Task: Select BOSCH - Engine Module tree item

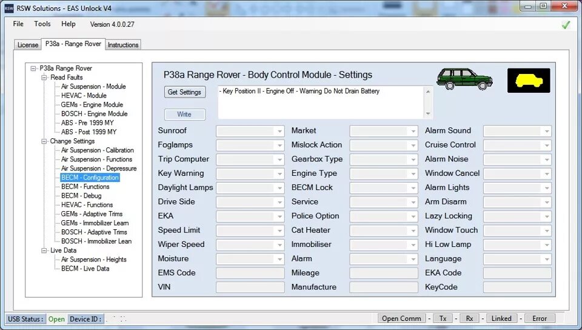Action: click(x=95, y=114)
